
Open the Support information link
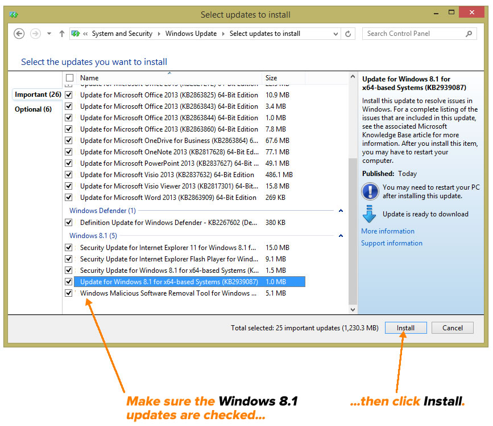pyautogui.click(x=392, y=243)
